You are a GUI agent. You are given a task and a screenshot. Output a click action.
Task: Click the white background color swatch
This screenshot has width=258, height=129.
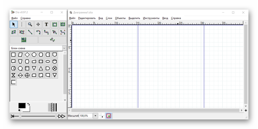pos(28,109)
